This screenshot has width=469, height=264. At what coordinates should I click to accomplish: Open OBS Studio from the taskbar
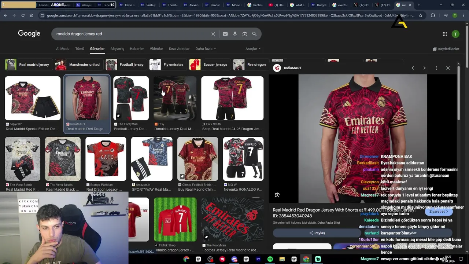click(x=210, y=259)
